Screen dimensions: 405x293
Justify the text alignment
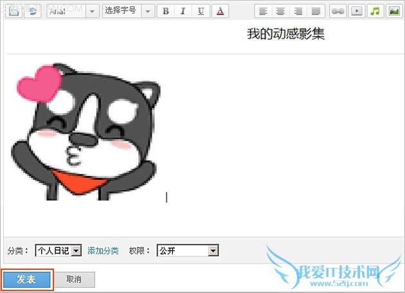pos(316,11)
